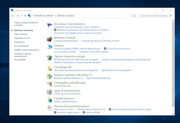Image resolution: width=180 pixels, height=123 pixels.
Task: Open the address bar history dropdown
Action: (130, 16)
